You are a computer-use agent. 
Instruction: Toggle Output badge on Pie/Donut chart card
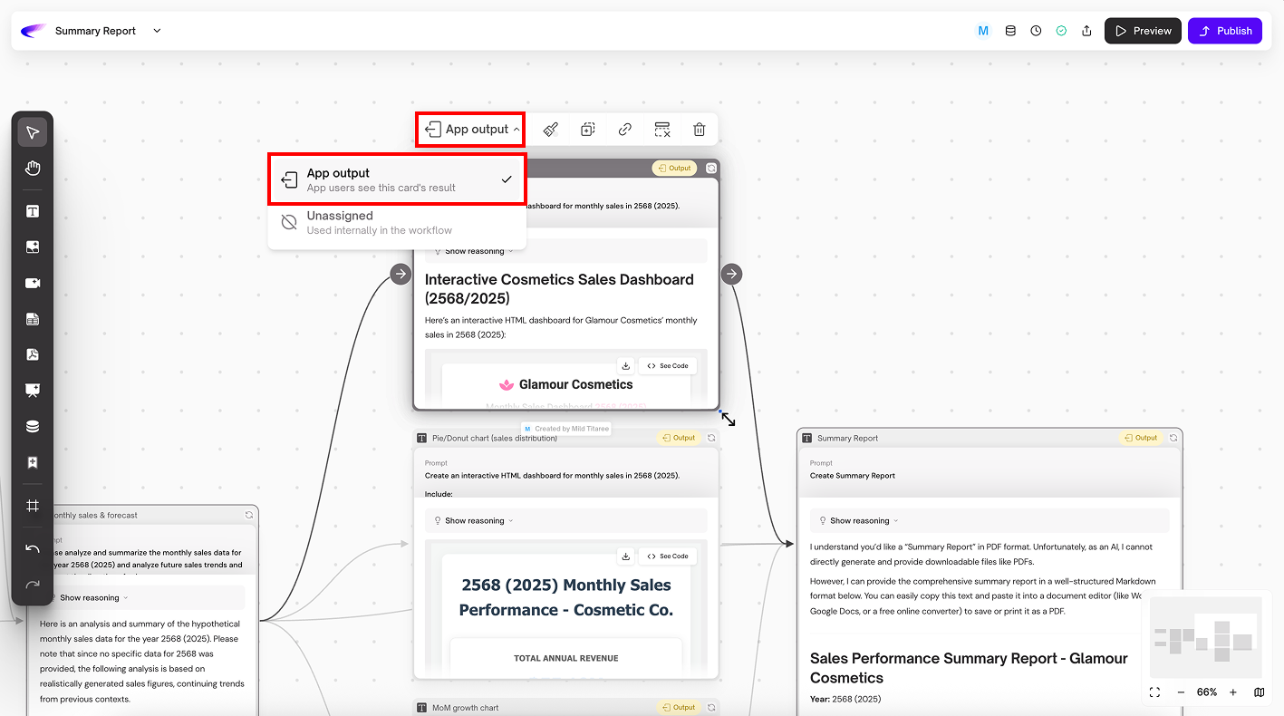pos(677,438)
